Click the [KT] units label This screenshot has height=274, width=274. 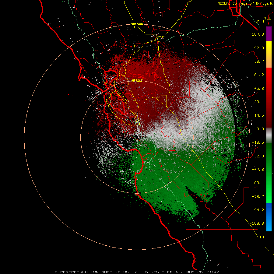pyautogui.click(x=260, y=21)
